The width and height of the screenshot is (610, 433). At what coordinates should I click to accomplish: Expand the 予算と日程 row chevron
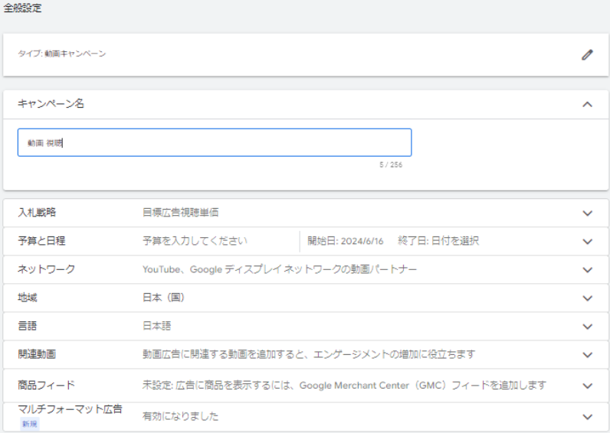point(588,241)
